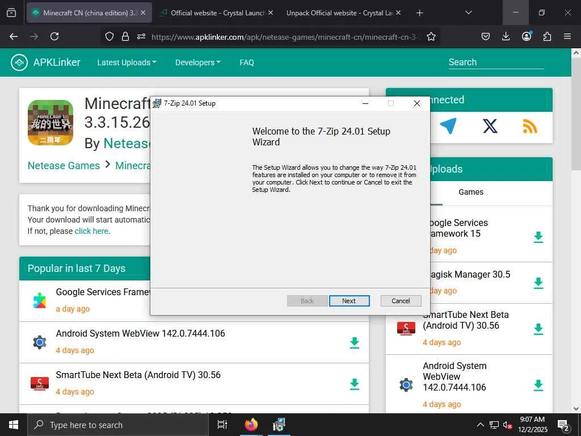Open Magisk Manager 30.5 sidebar entry
This screenshot has height=436, width=581.
(x=470, y=274)
